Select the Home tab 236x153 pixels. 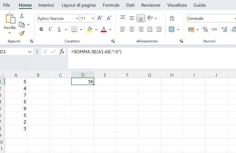point(25,5)
